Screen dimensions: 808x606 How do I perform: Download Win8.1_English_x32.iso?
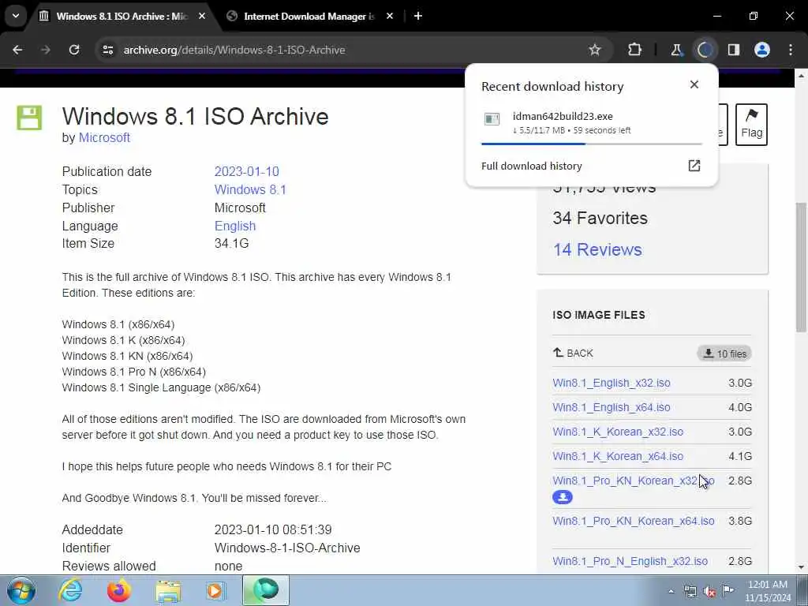point(612,383)
